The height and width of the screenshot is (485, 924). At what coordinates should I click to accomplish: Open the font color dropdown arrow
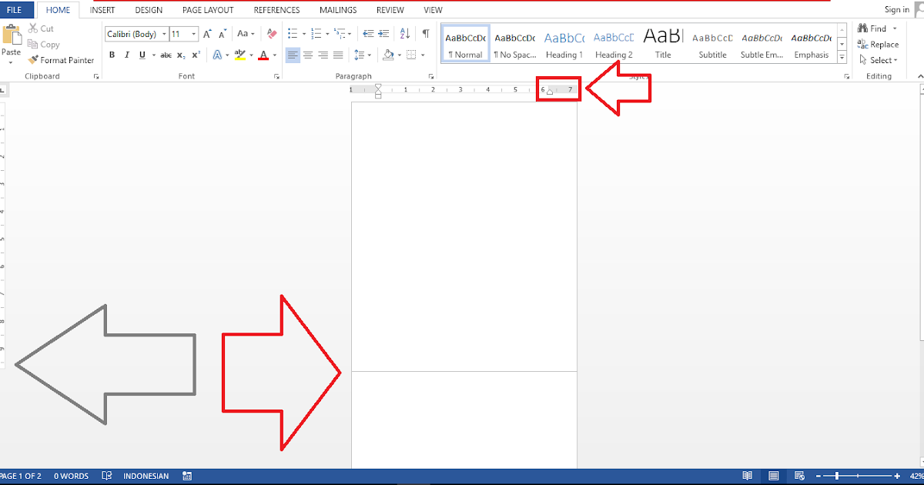[x=275, y=55]
